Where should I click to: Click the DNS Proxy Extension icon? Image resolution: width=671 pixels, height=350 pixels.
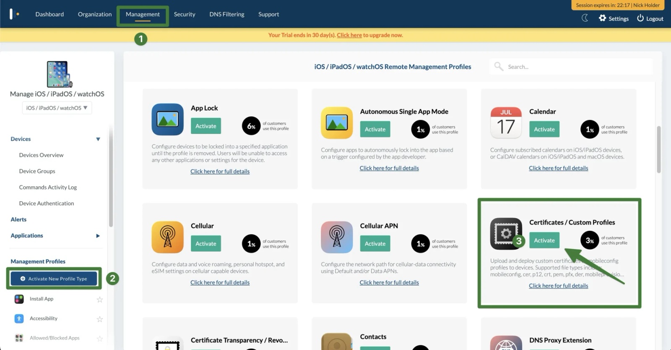tap(506, 343)
